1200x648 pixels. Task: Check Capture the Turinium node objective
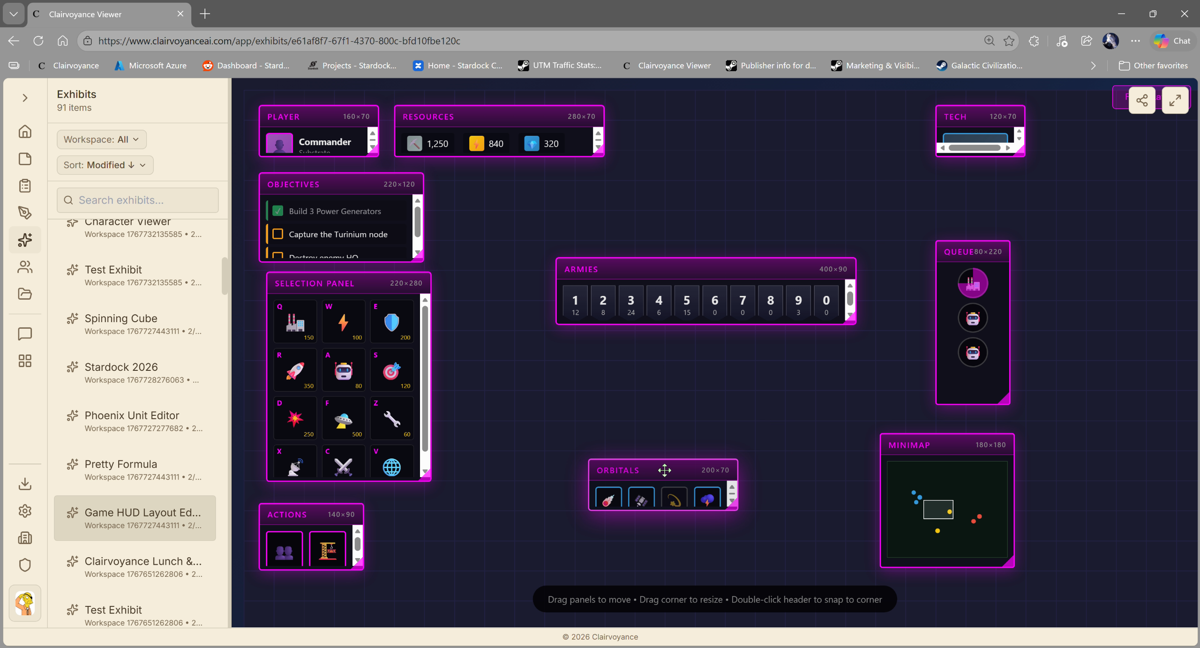click(x=278, y=234)
